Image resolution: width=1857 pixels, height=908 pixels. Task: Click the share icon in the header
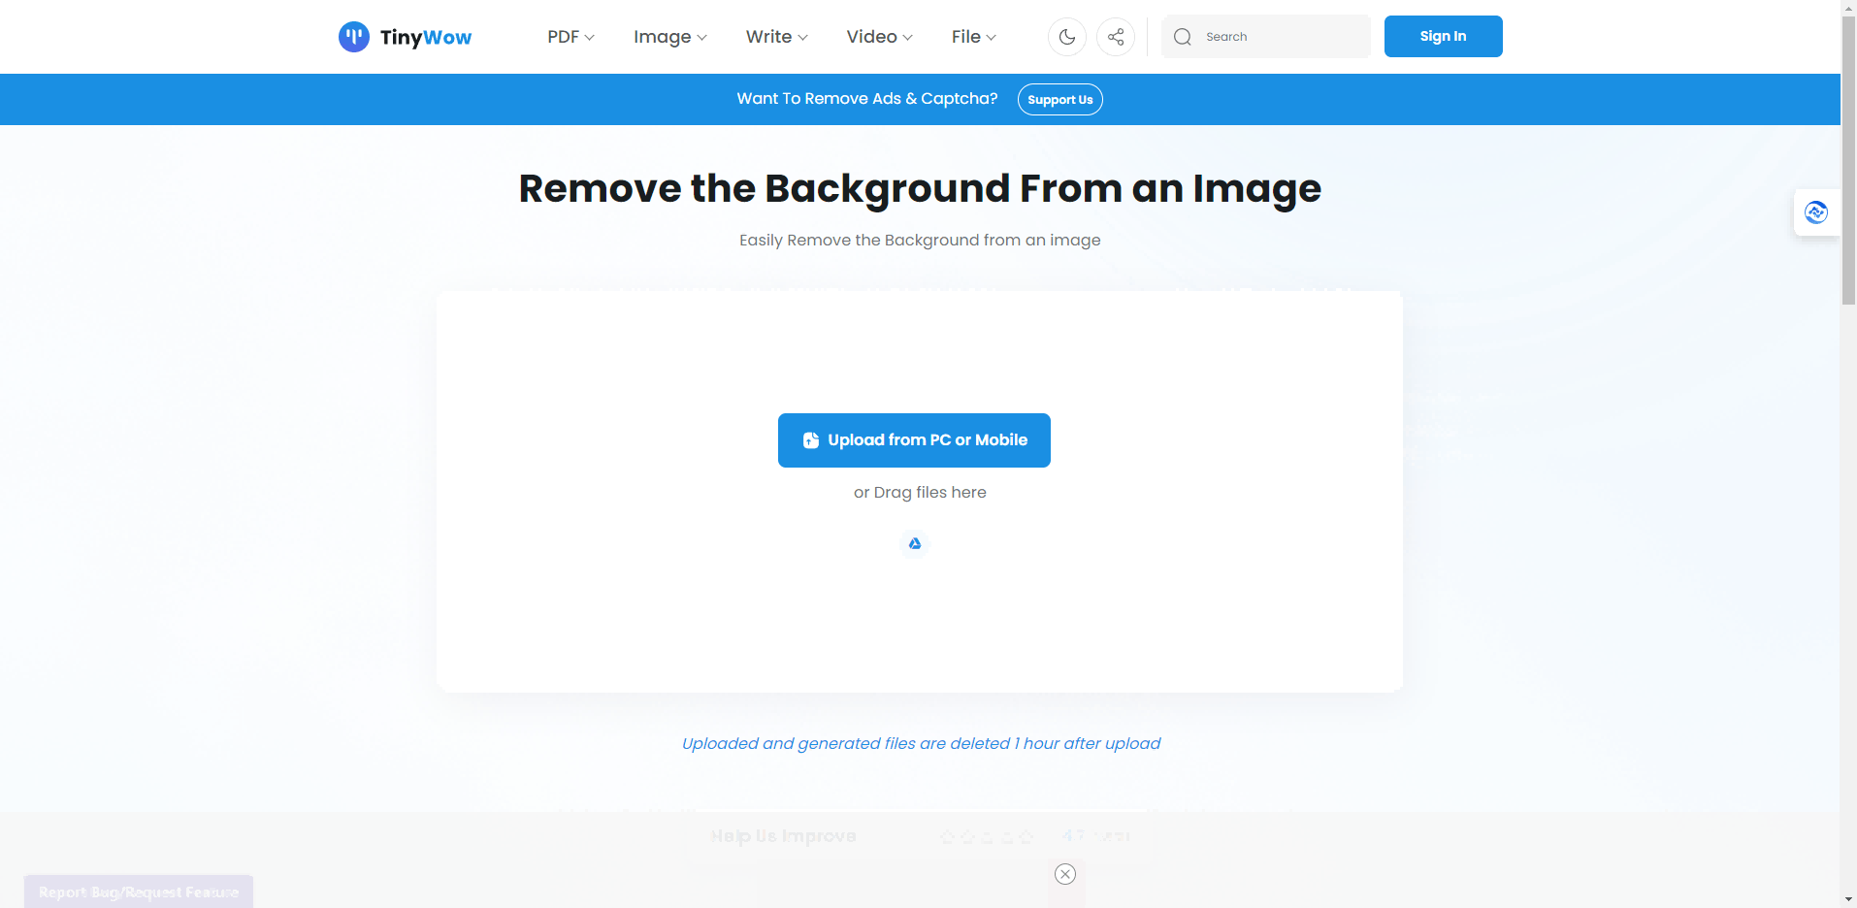(1116, 37)
